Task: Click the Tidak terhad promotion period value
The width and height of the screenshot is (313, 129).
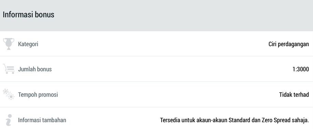Action: coord(294,94)
